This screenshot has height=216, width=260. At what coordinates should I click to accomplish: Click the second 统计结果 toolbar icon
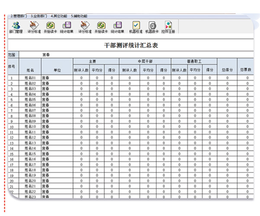pyautogui.click(x=117, y=27)
